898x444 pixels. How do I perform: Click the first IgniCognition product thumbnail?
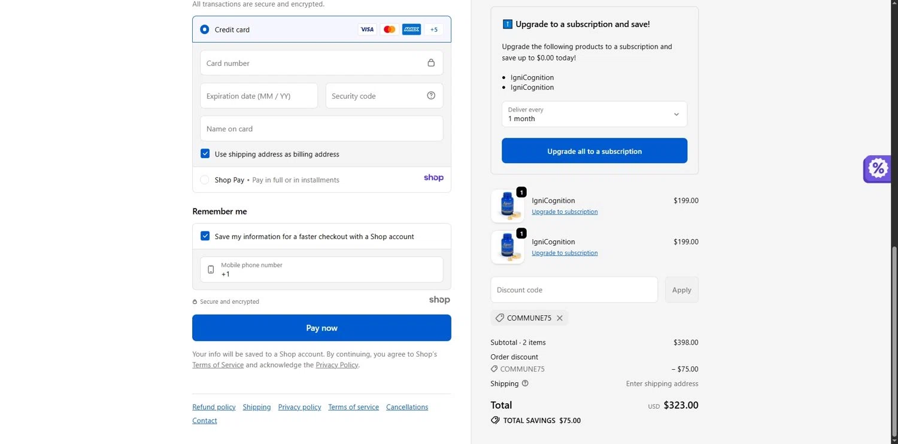[508, 206]
